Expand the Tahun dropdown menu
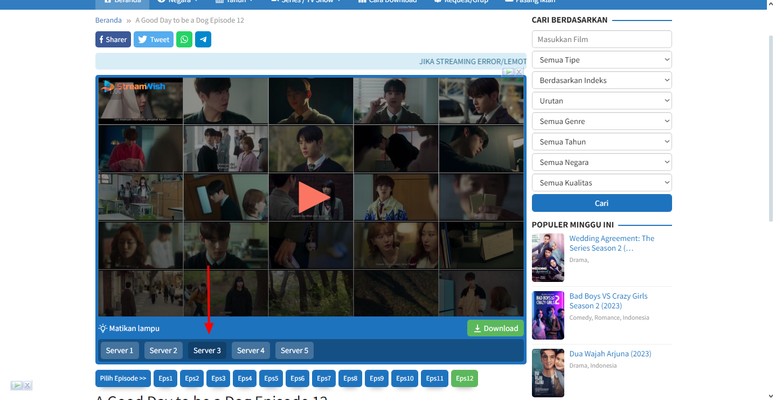The height and width of the screenshot is (400, 775). (x=234, y=1)
